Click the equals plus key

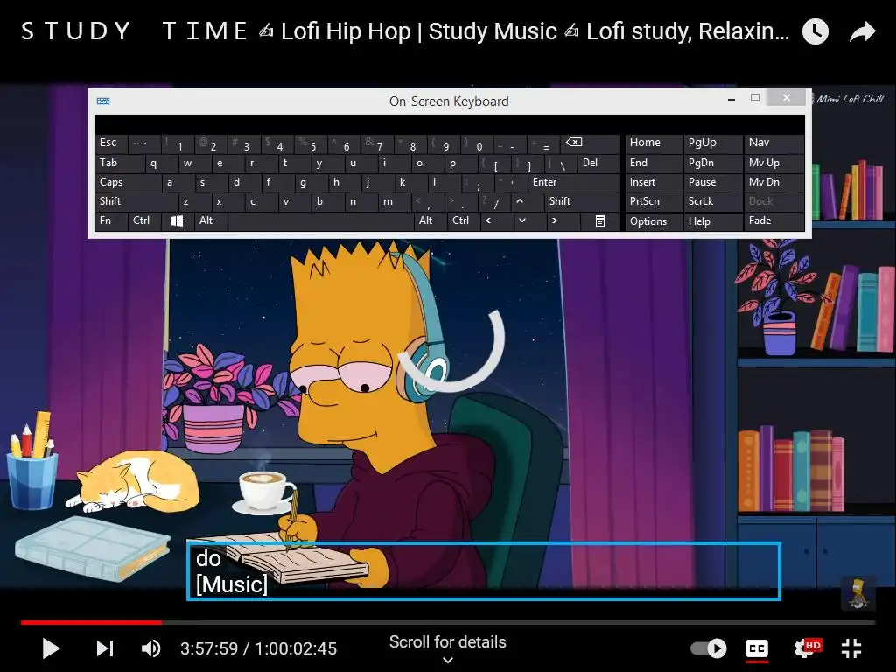pyautogui.click(x=544, y=143)
